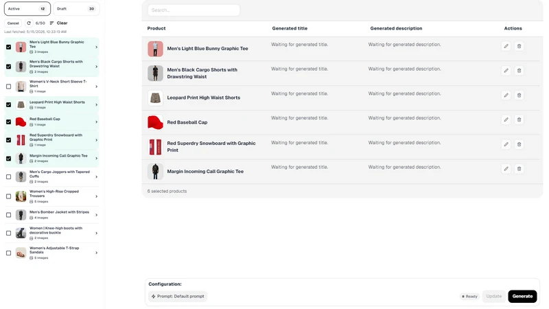Open Red Superdry Snowboard thumbnail in table
The width and height of the screenshot is (549, 309).
[x=155, y=147]
